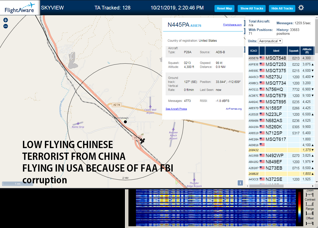Select the MSQT253 aircraft row
The image size is (318, 228).
click(x=281, y=64)
